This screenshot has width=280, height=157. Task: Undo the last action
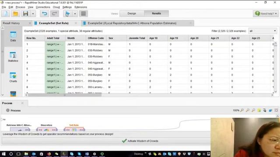pos(45,14)
